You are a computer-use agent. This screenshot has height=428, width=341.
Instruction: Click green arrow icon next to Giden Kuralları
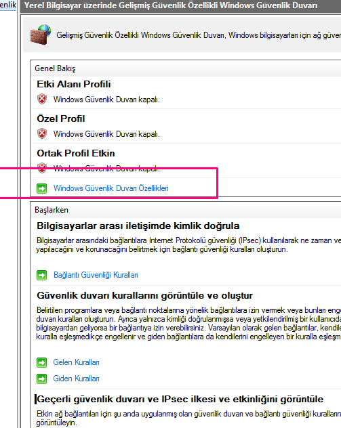tap(42, 379)
